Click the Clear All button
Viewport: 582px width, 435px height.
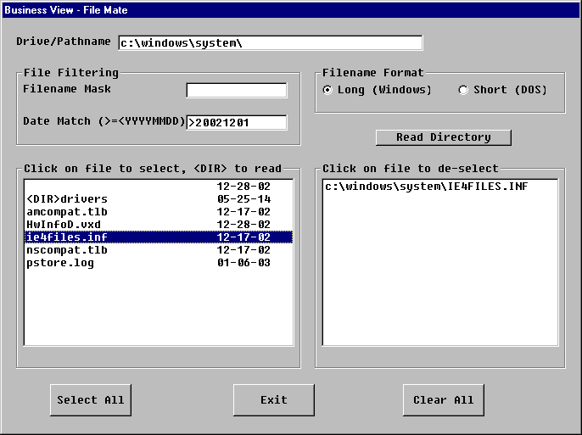pyautogui.click(x=443, y=399)
